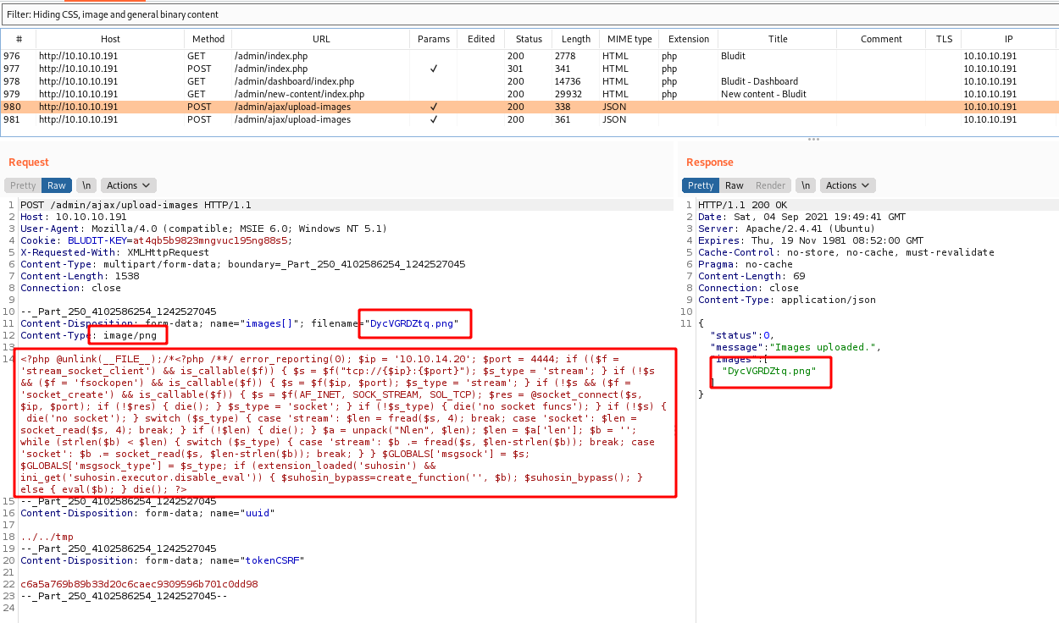Click the "Bludit - Dashboard" title cell
The width and height of the screenshot is (1059, 623).
[759, 81]
